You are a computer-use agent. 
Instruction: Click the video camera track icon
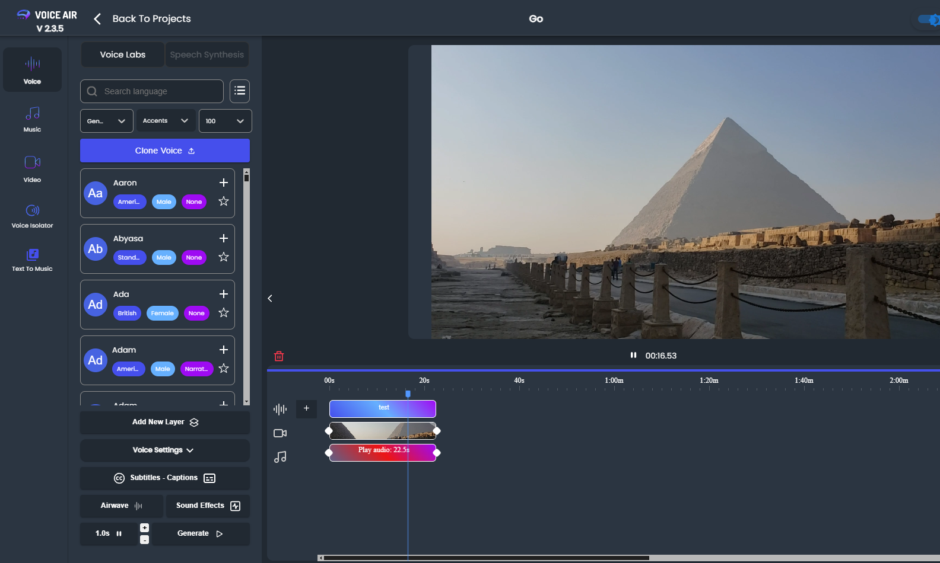[x=280, y=433]
